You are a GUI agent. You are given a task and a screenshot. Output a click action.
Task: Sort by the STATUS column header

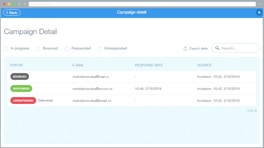click(x=16, y=65)
